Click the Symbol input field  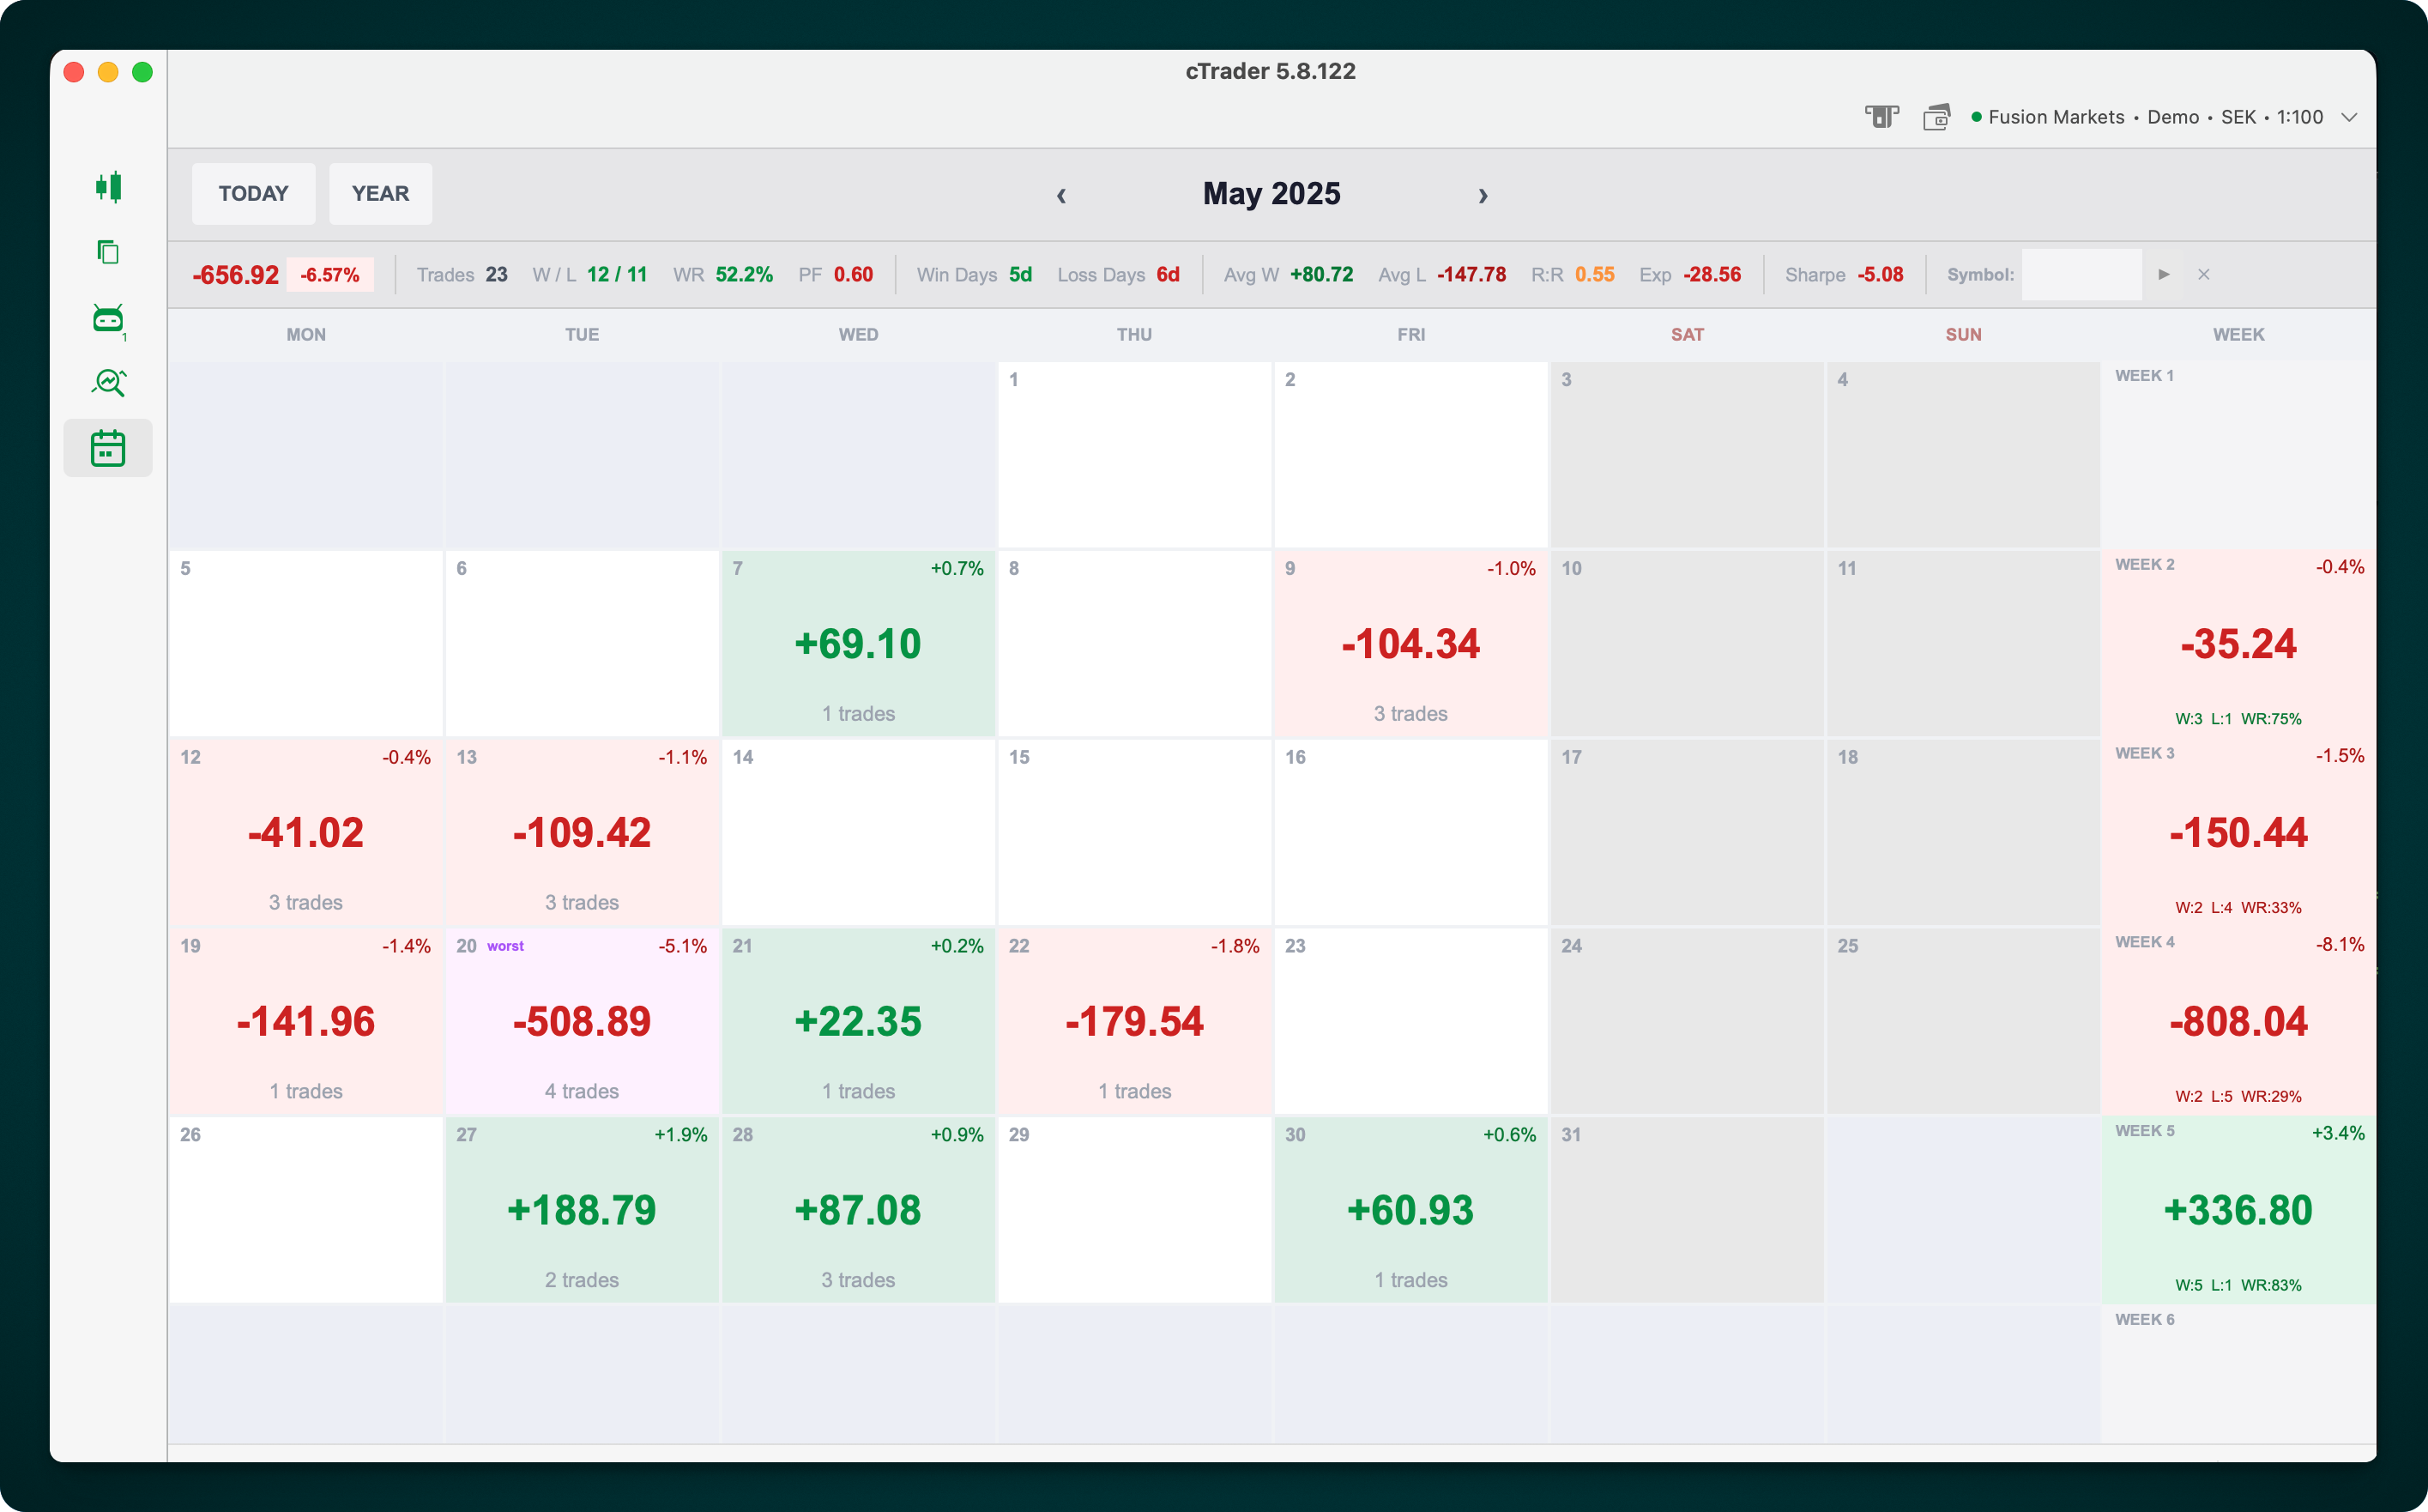[x=2081, y=274]
